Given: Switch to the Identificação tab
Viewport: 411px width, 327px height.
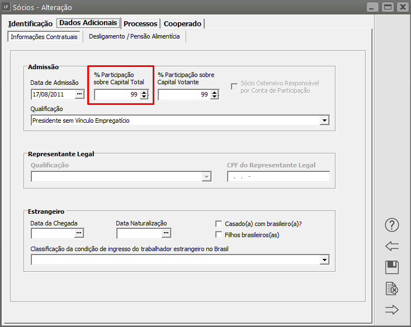Looking at the screenshot, I should coord(31,23).
